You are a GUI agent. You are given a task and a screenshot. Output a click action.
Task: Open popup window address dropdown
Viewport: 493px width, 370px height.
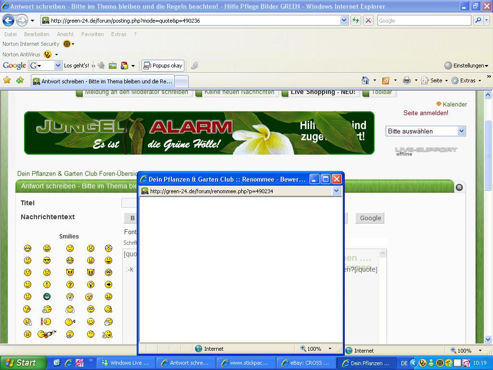point(336,191)
